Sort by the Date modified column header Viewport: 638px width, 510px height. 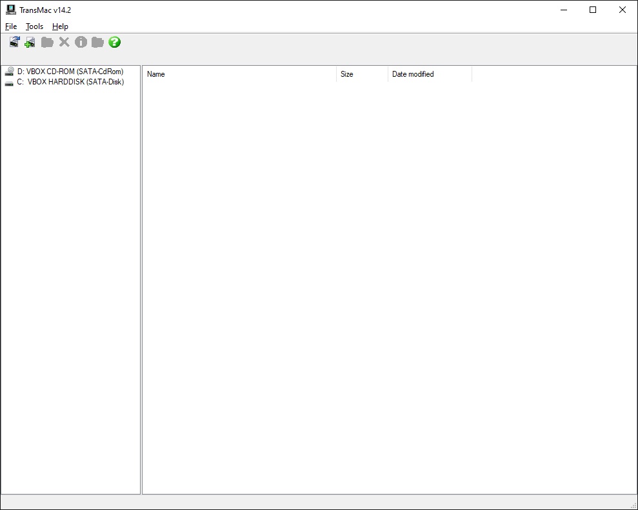(x=430, y=74)
